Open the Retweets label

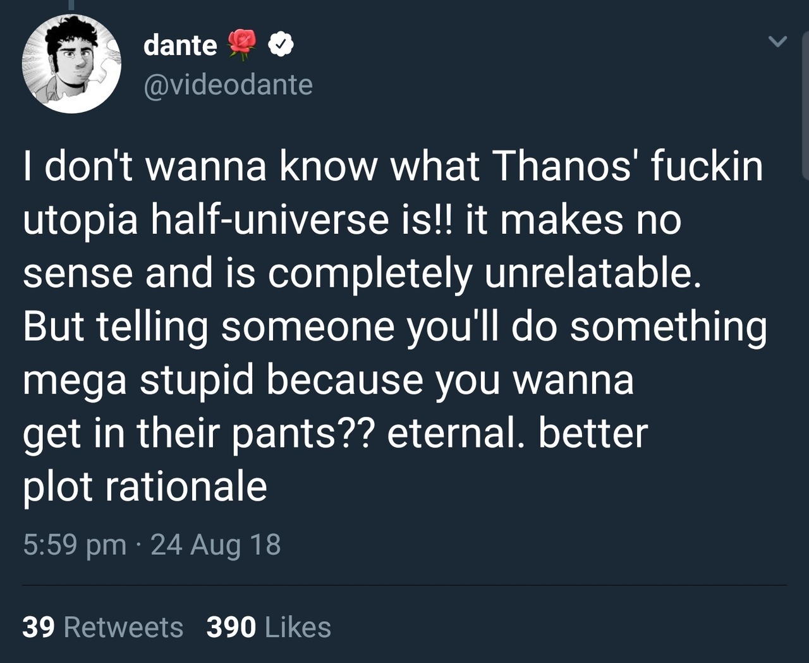[x=123, y=627]
